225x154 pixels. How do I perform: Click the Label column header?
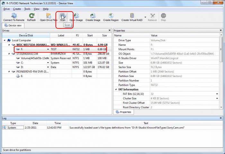(61, 35)
